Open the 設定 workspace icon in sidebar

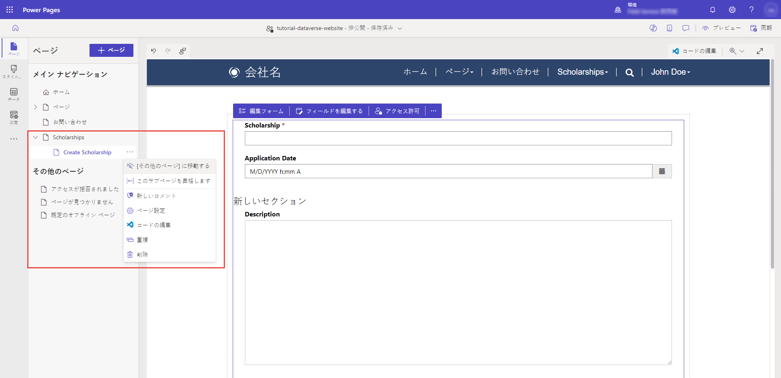[13, 117]
